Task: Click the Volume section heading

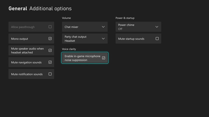Action: [x=66, y=18]
